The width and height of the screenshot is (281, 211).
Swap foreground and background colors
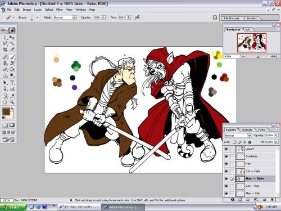pos(12,109)
